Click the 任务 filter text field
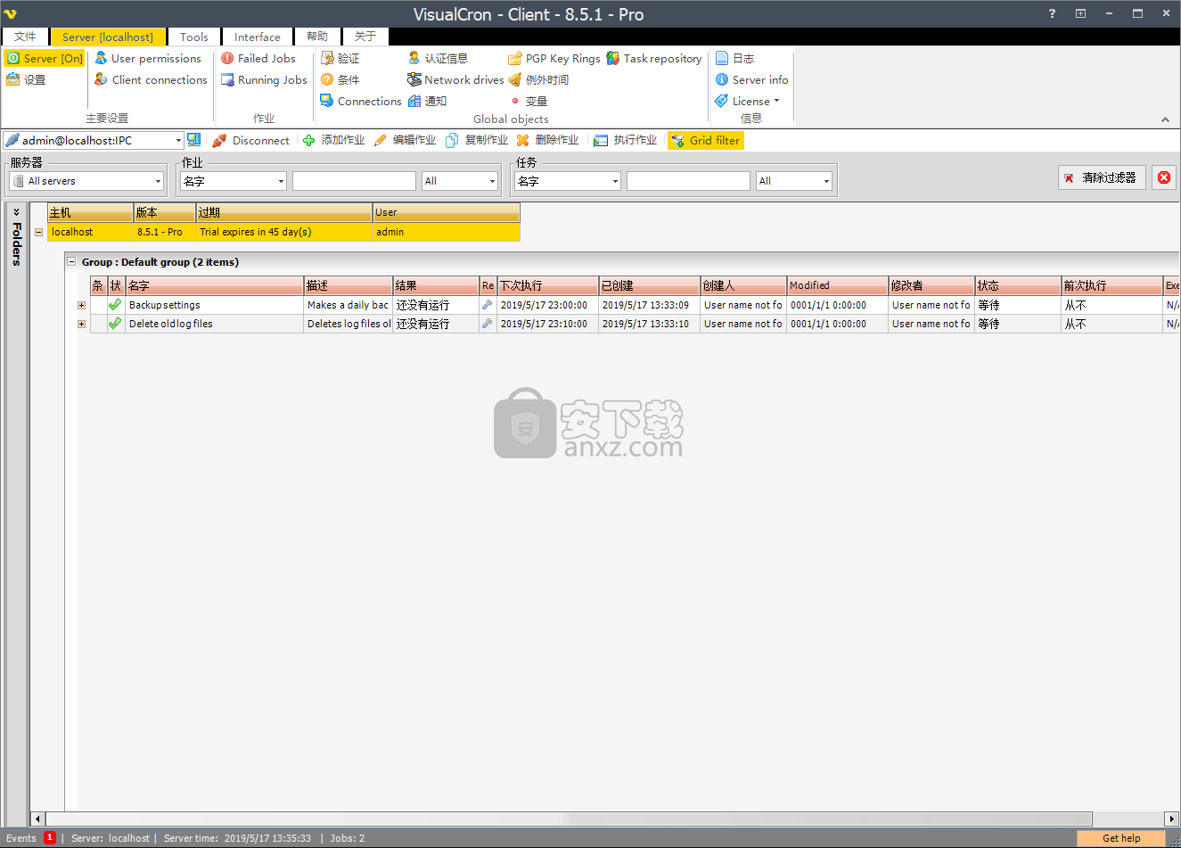This screenshot has height=848, width=1181. point(688,181)
